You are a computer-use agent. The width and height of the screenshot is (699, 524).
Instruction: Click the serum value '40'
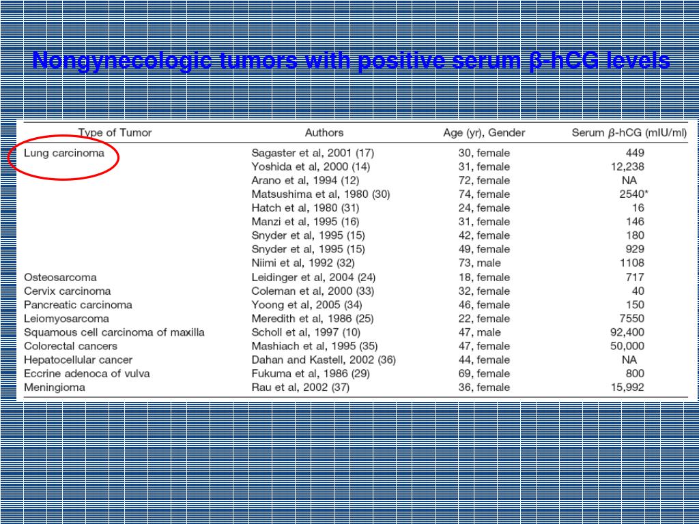point(638,291)
